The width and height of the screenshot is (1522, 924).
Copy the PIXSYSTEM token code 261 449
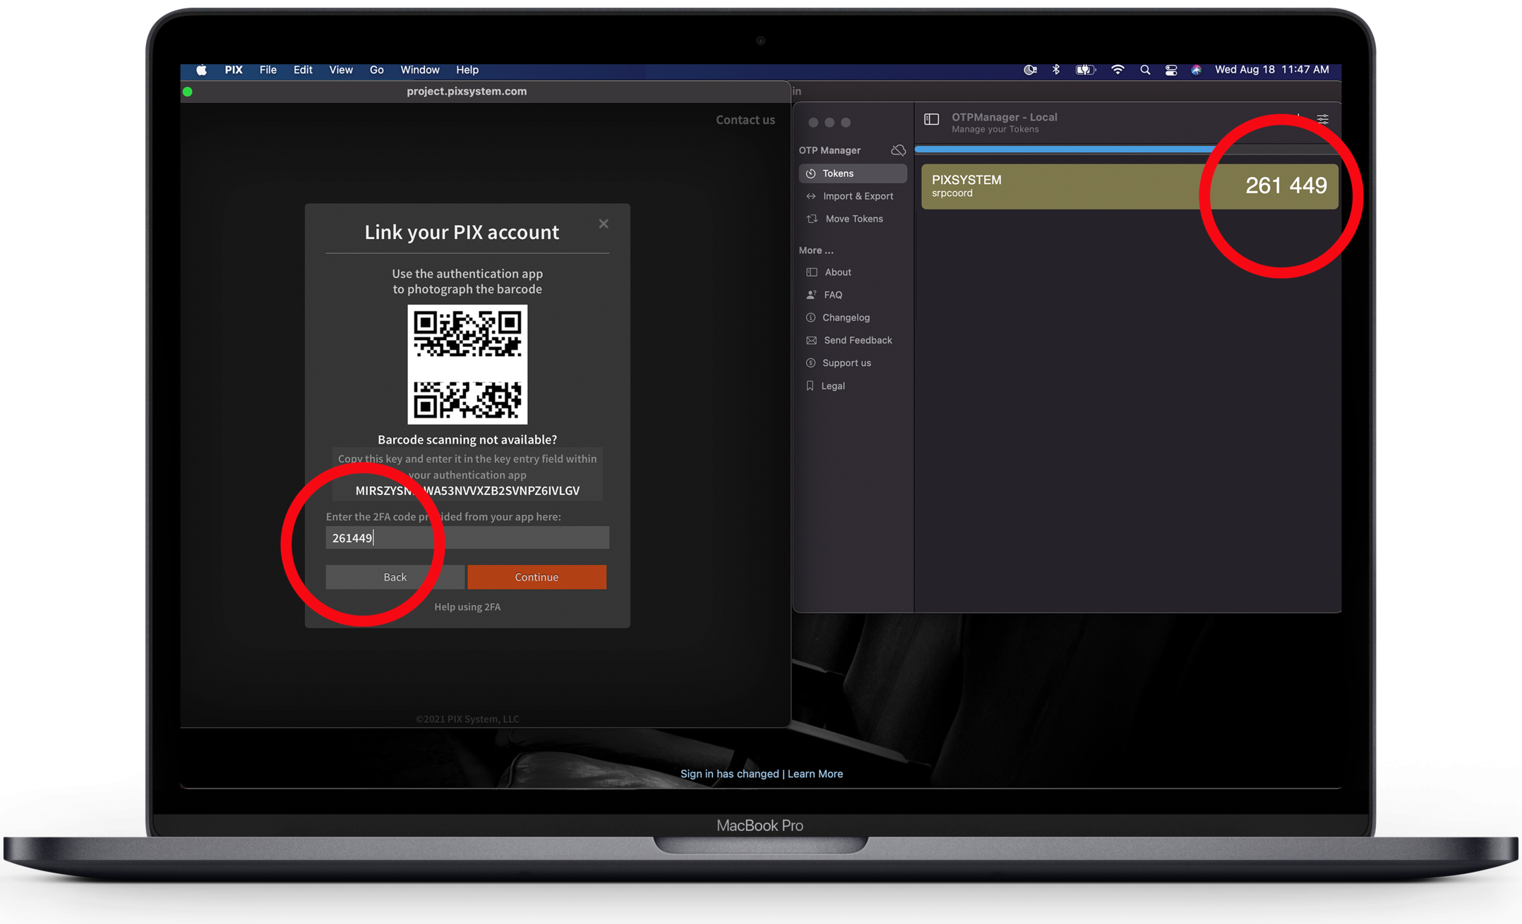[1285, 186]
